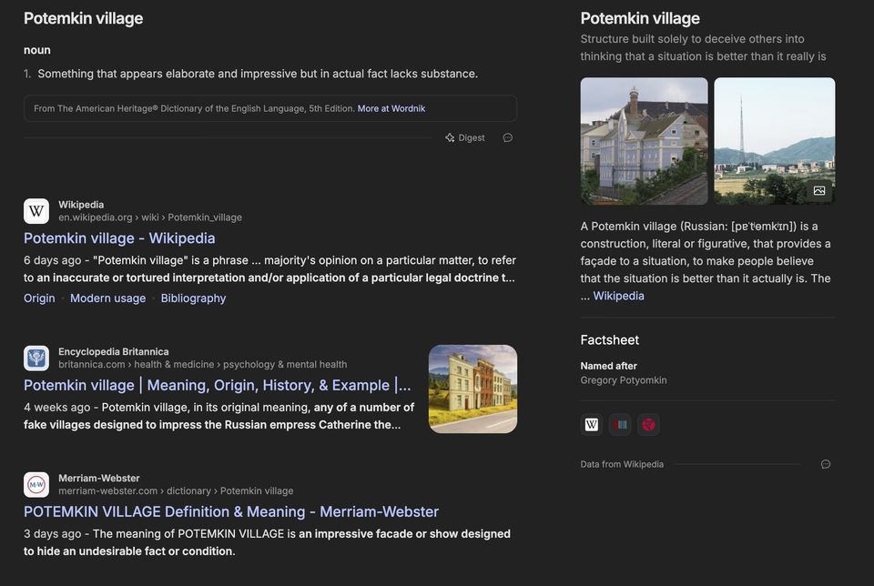Jump to Origin section link
The height and width of the screenshot is (586, 874).
coord(39,298)
